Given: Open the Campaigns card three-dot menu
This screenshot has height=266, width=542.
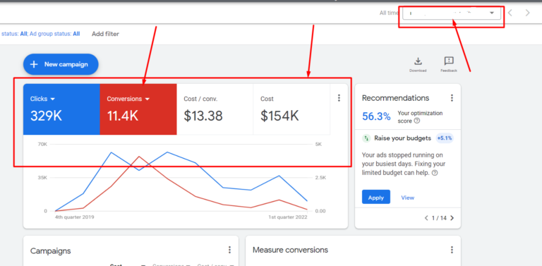Looking at the screenshot, I should click(229, 250).
